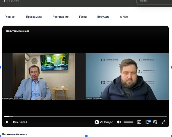Mute the video with the speaker icon
Viewport: 172px width, 137px height.
tap(119, 122)
